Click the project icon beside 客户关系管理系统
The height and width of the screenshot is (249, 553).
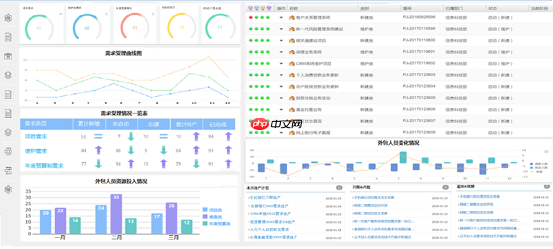click(x=292, y=17)
